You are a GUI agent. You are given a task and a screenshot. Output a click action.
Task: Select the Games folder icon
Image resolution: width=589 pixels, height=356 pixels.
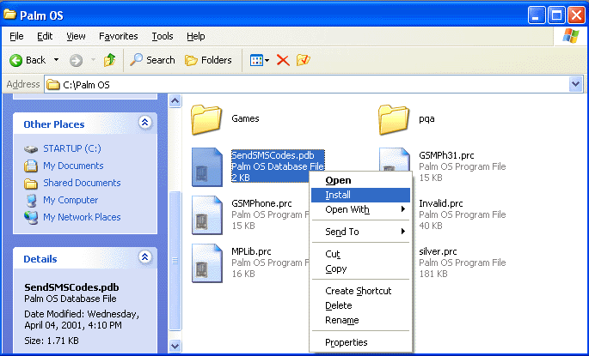click(x=206, y=119)
